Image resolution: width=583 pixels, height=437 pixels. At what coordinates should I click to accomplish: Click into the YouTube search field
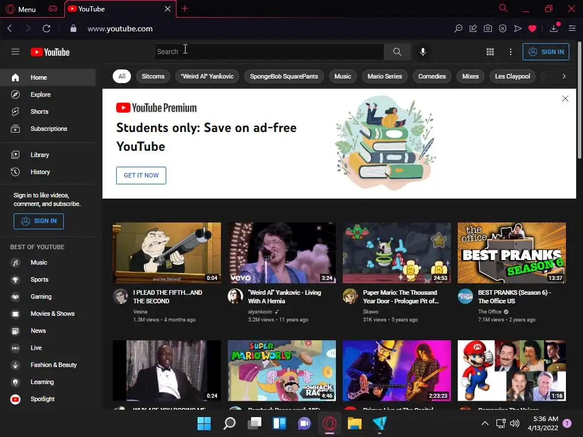tap(269, 52)
